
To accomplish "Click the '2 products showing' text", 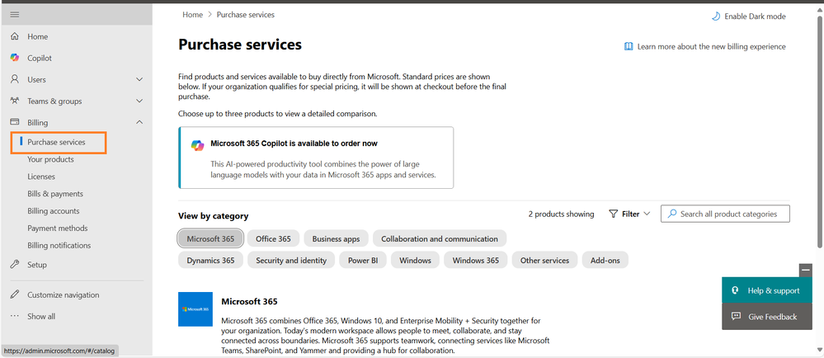I will point(561,214).
